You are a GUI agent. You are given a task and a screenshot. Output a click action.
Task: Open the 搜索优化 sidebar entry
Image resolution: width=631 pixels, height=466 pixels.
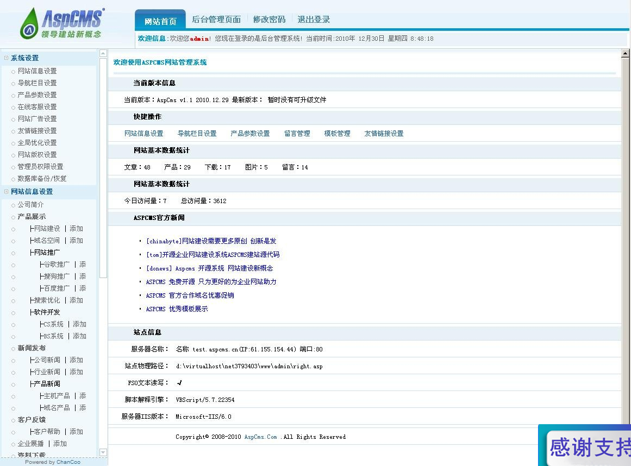pos(47,300)
